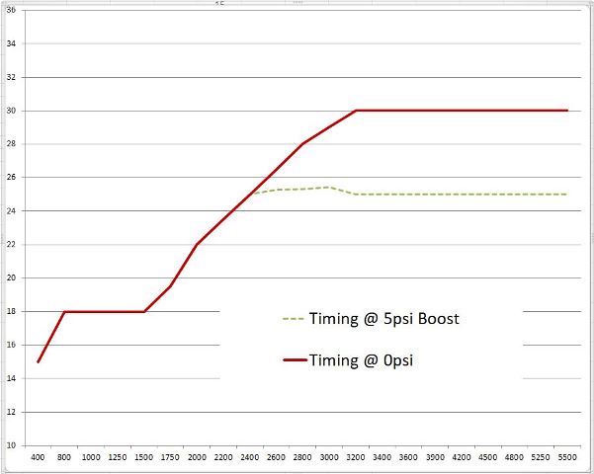Click the y-axis value 24

[x=11, y=210]
